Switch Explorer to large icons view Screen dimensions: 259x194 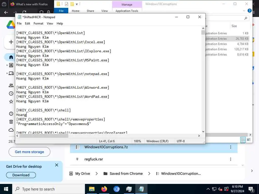coord(249,140)
